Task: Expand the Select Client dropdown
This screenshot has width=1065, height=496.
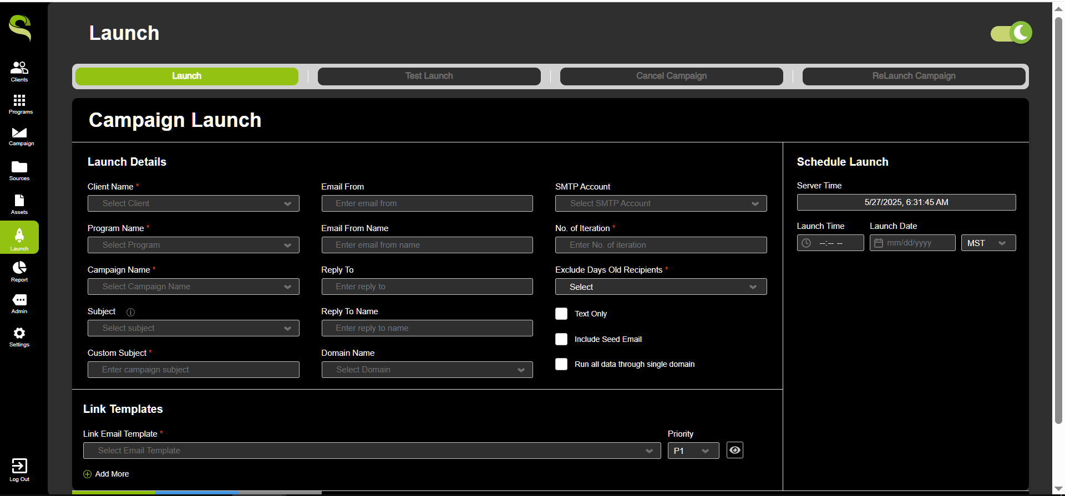Action: pos(193,203)
